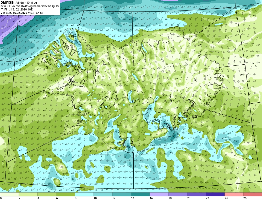The image size is (262, 200).
Task: Click the legend scale label '20'
Action: click(x=189, y=198)
